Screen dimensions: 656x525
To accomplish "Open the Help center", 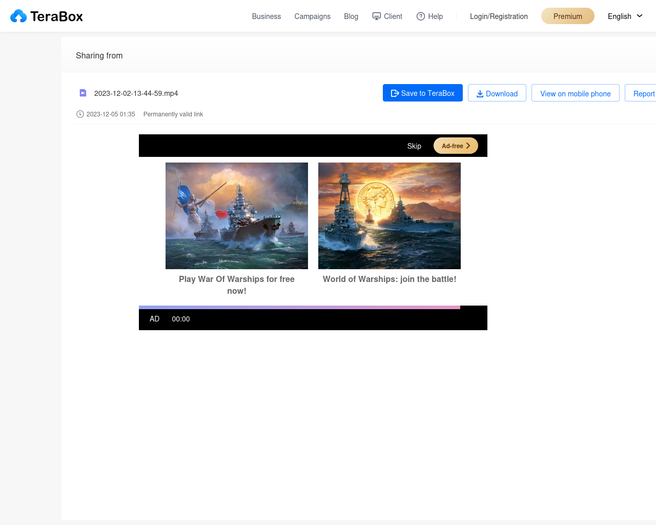I will pos(429,16).
